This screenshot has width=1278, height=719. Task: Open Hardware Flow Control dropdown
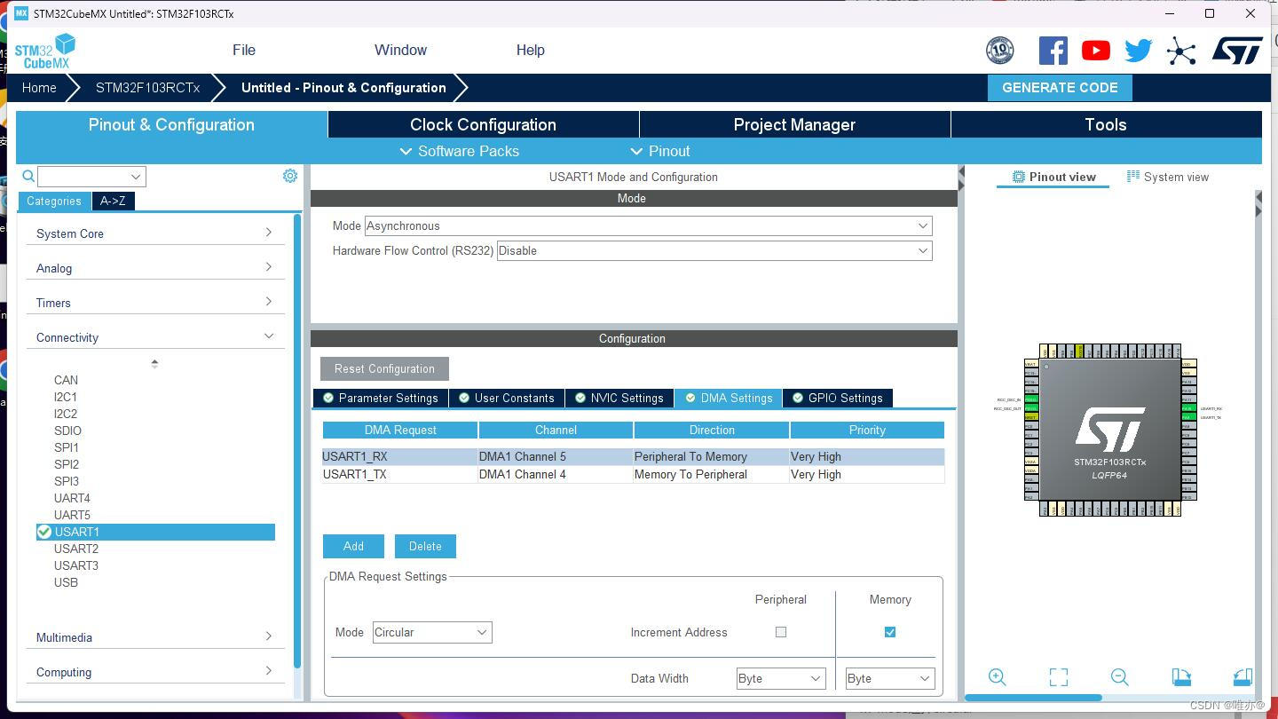coord(714,251)
